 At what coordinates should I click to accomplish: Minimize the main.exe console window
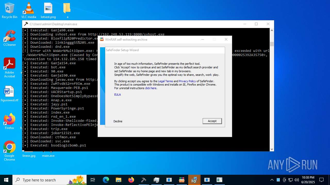tap(244, 24)
